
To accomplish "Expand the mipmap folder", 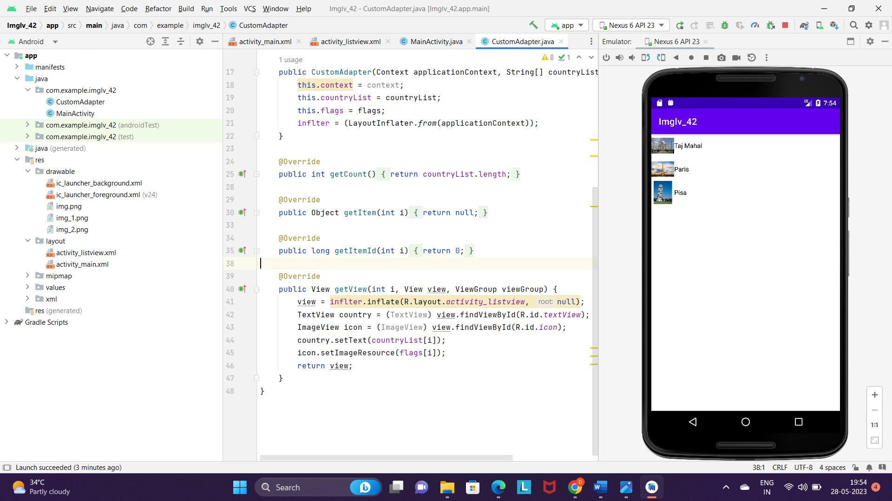I will [27, 276].
